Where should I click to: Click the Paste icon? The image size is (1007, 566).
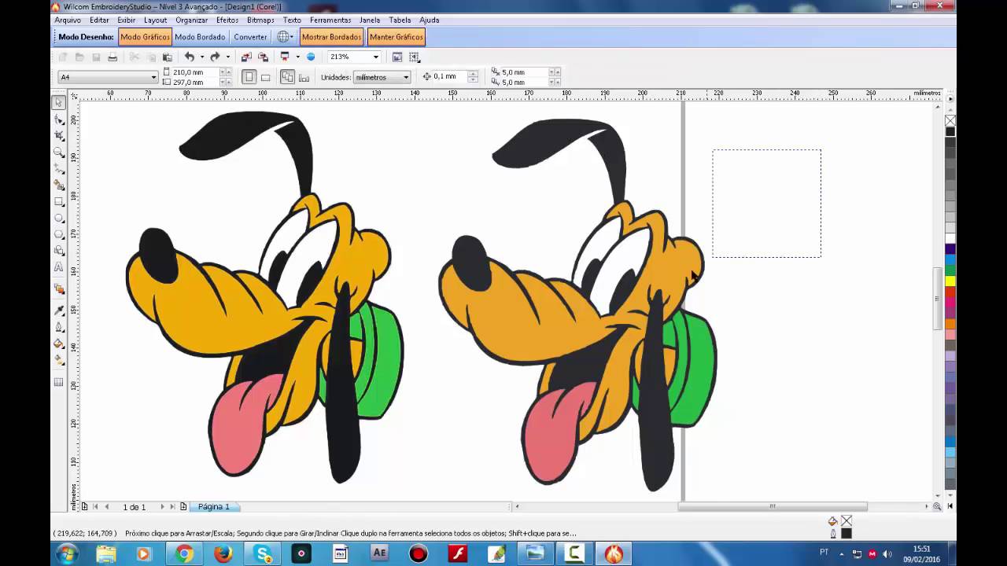[x=167, y=57]
